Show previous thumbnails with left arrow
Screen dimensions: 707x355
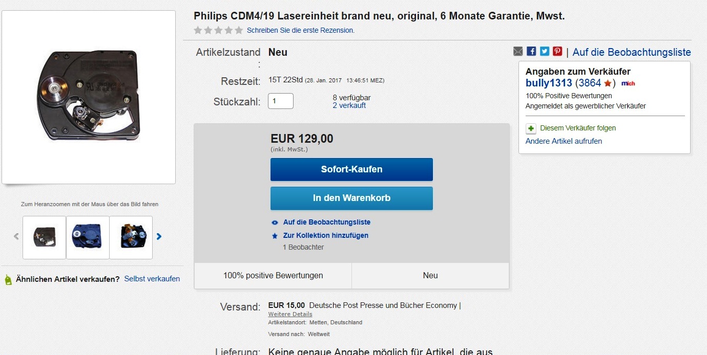pos(16,236)
